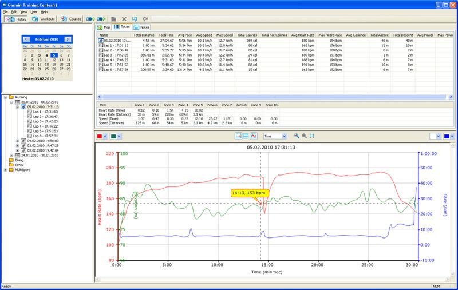Click the lap icon beside Lap 1 - 17:31:13 in tree
458x290 pixels.
30,112
